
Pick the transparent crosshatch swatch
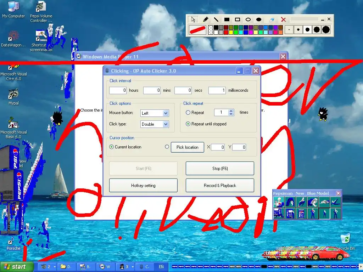coord(211,30)
